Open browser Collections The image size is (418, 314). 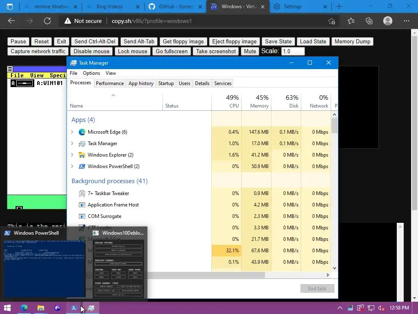[x=369, y=21]
